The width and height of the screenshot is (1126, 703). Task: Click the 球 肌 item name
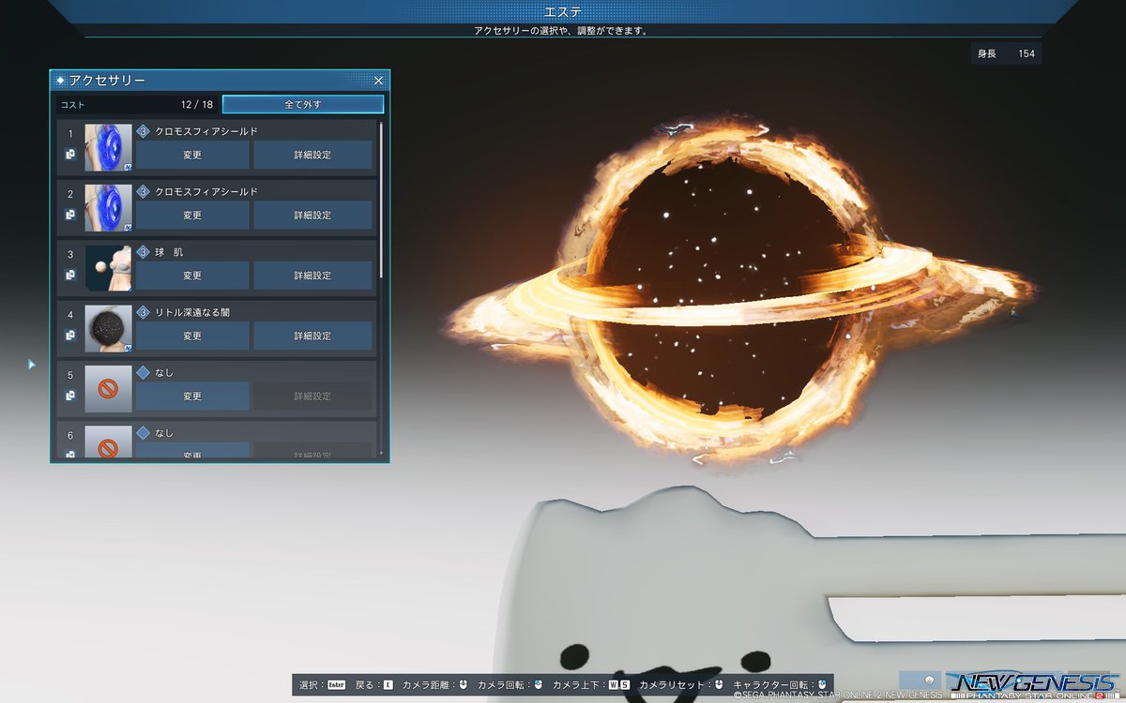point(170,252)
